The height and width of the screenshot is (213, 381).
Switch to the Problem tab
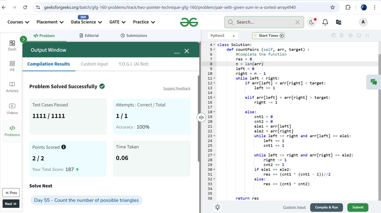44,36
